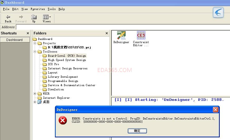Click folder icon beside High Speed System Design
Viewport: 230px width, 140px height.
point(45,60)
